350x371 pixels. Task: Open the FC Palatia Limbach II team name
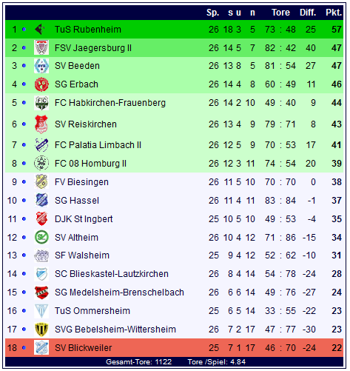coord(98,145)
